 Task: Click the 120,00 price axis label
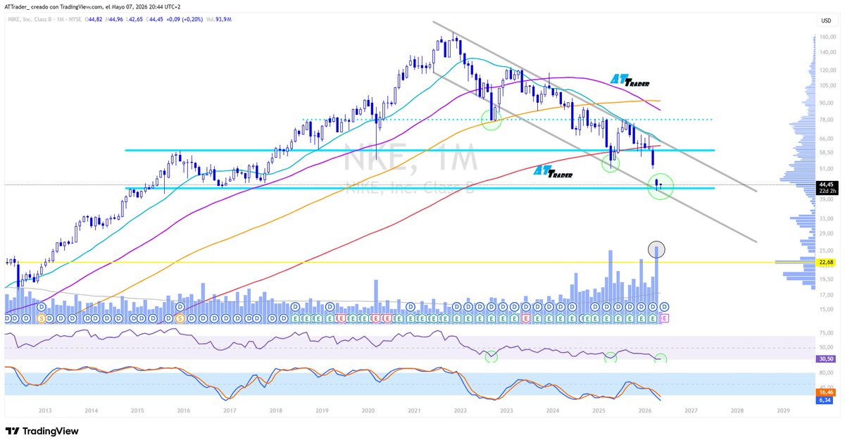827,70
